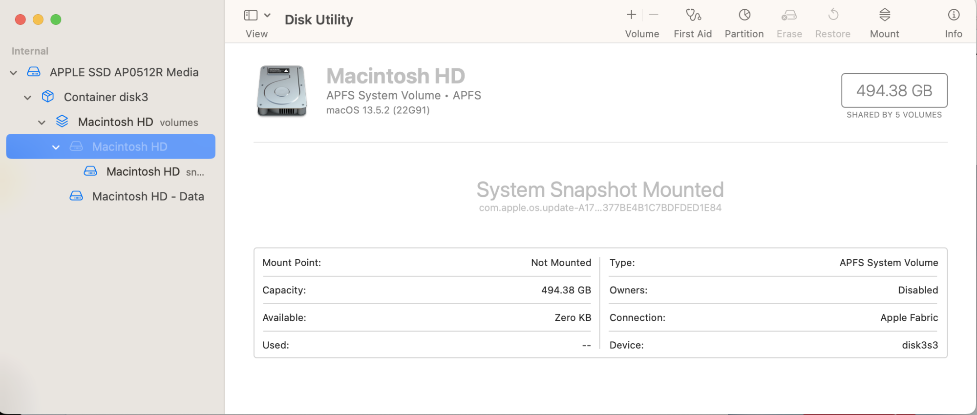Open the View dropdown chevron
Screen dimensions: 977x415
(267, 15)
